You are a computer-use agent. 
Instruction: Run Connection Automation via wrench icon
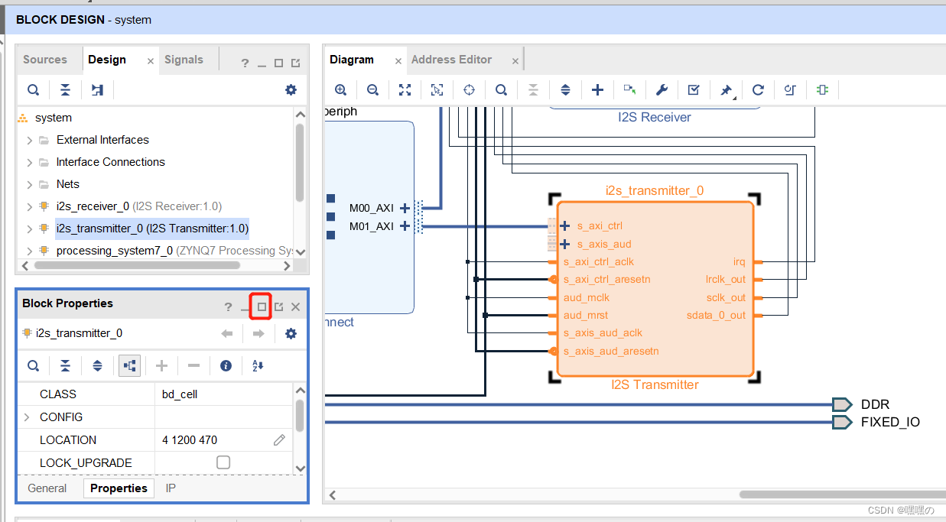point(662,89)
